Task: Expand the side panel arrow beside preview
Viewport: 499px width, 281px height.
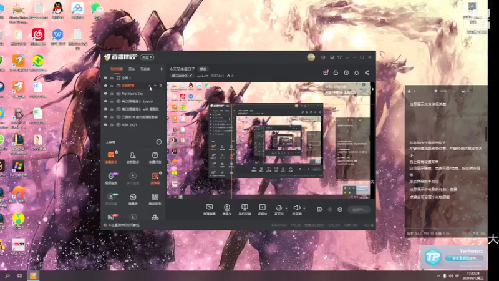Action: point(372,89)
